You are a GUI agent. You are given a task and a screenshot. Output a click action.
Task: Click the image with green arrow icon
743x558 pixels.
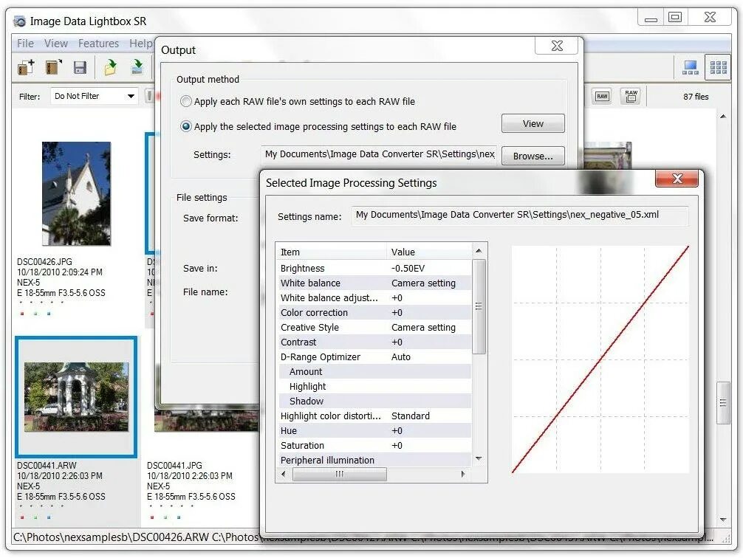tap(137, 67)
